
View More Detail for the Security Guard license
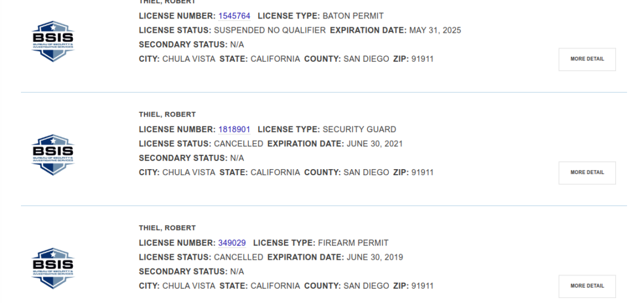(587, 173)
